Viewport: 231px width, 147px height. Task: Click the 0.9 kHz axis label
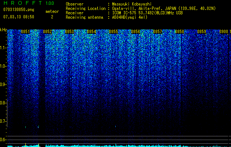3,85
